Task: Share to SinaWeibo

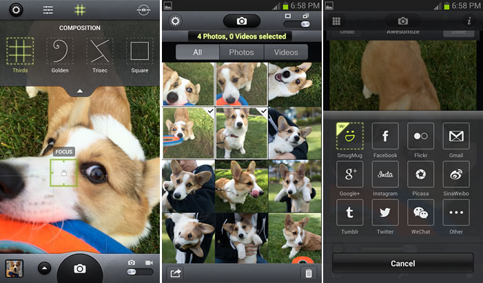Action: [x=456, y=178]
